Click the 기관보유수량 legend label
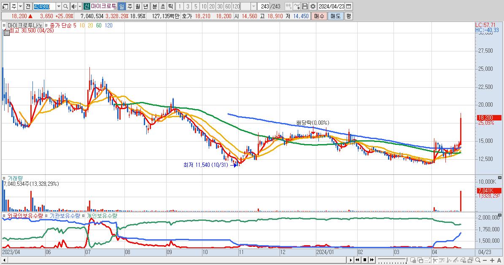The height and width of the screenshot is (265, 504). 65,216
